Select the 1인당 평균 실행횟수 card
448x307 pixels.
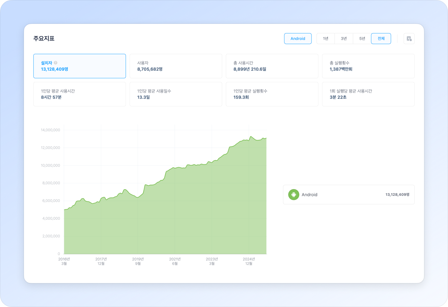[x=272, y=94]
